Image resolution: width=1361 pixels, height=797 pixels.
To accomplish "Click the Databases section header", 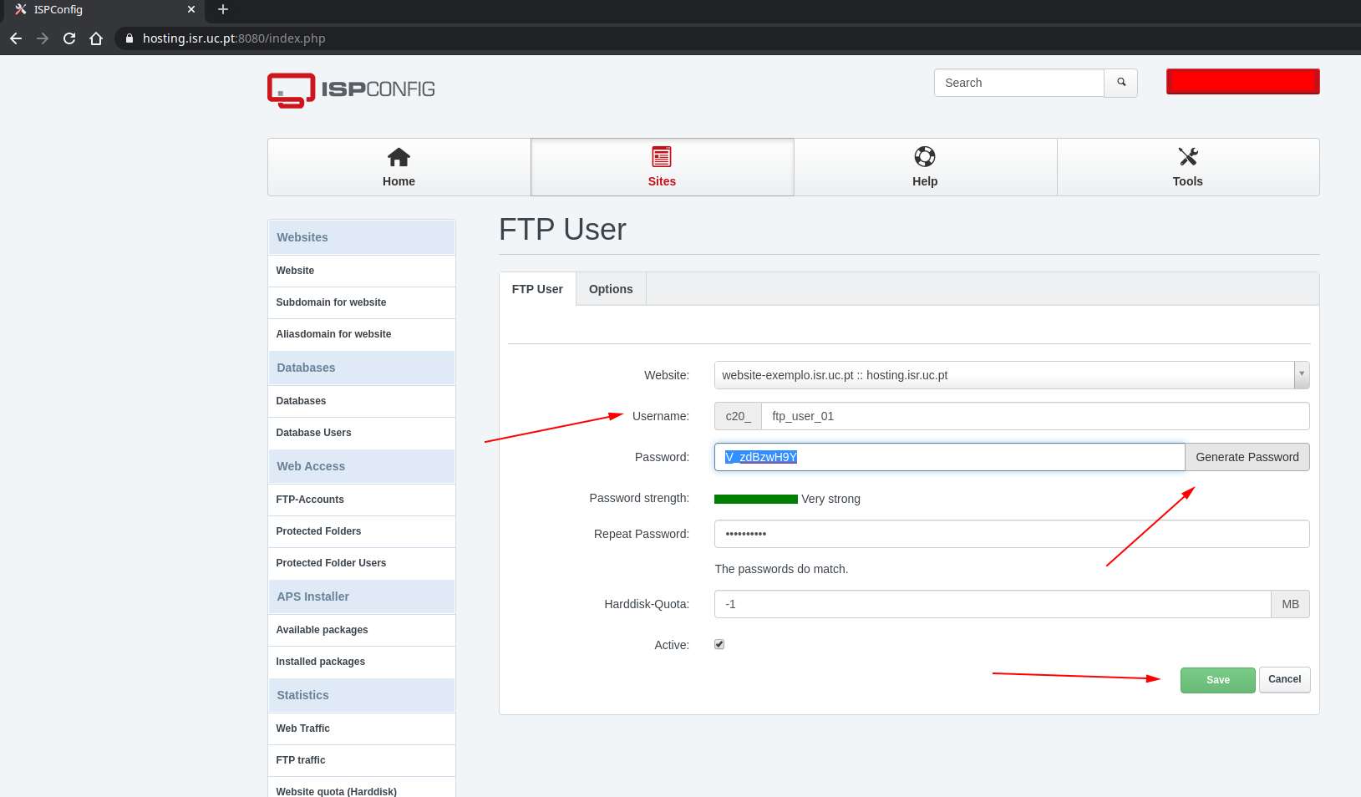I will (x=362, y=368).
